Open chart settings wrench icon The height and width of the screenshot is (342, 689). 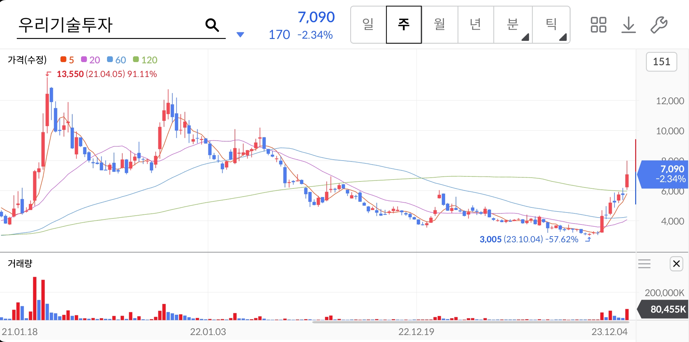pyautogui.click(x=659, y=25)
